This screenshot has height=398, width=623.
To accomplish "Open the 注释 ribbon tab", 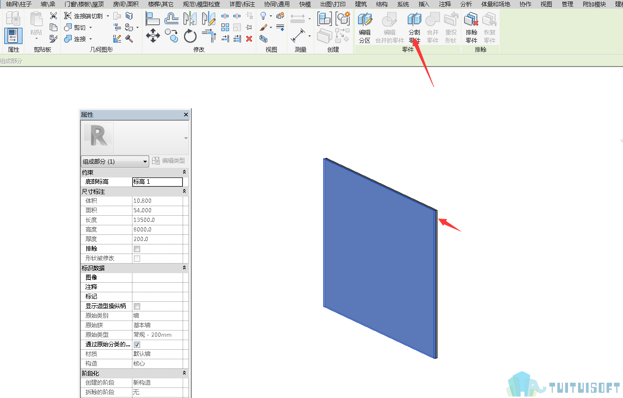I will 445,4.
